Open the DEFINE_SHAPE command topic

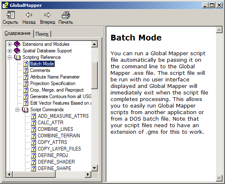54,168
